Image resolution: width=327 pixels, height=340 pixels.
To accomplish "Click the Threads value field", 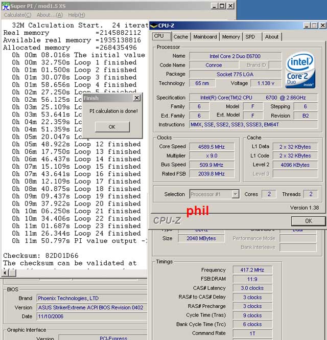I will click(x=311, y=194).
